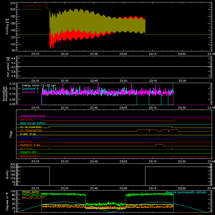Click the 23:00 label under Roll period plot
This screenshot has width=215, height=215.
[123, 81]
